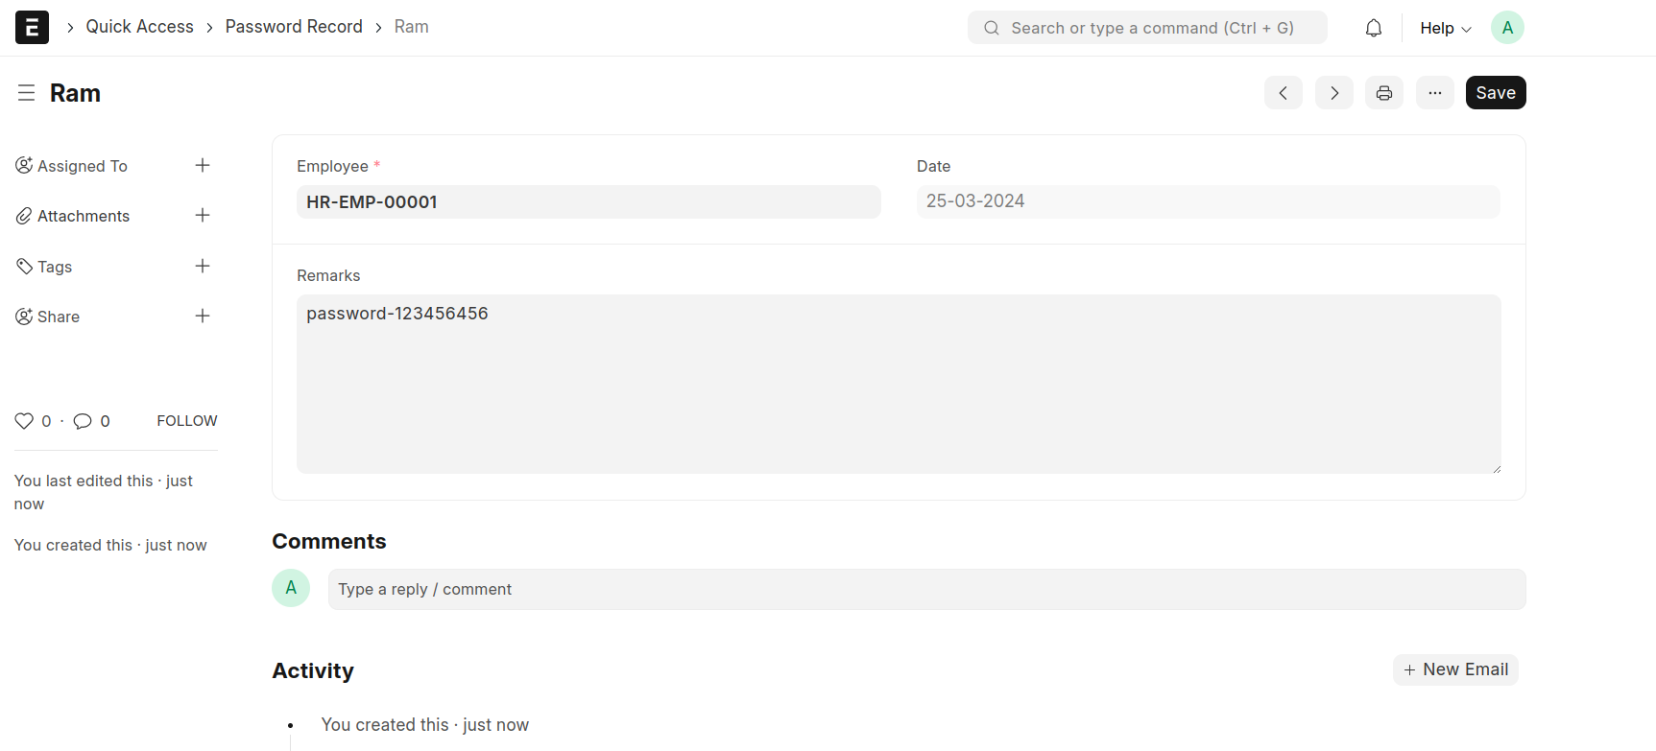Compose a New Email in Activity

tap(1455, 669)
